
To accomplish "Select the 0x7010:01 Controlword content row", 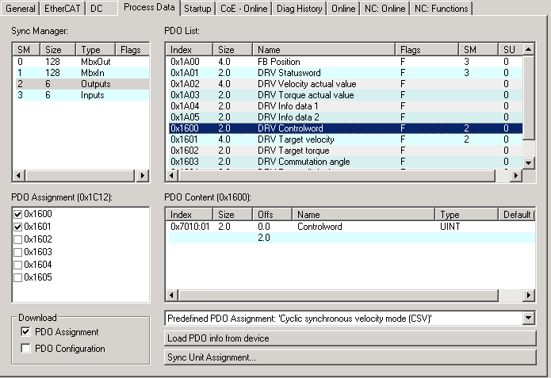I will coord(350,227).
